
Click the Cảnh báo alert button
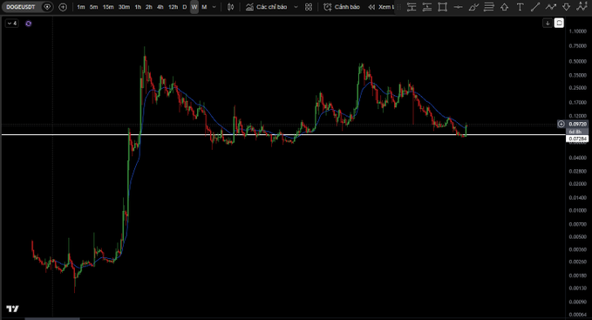342,7
